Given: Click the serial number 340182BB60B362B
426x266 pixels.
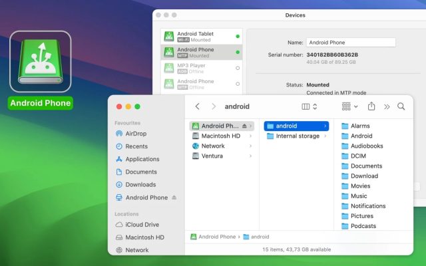Looking at the screenshot, I should 332,55.
